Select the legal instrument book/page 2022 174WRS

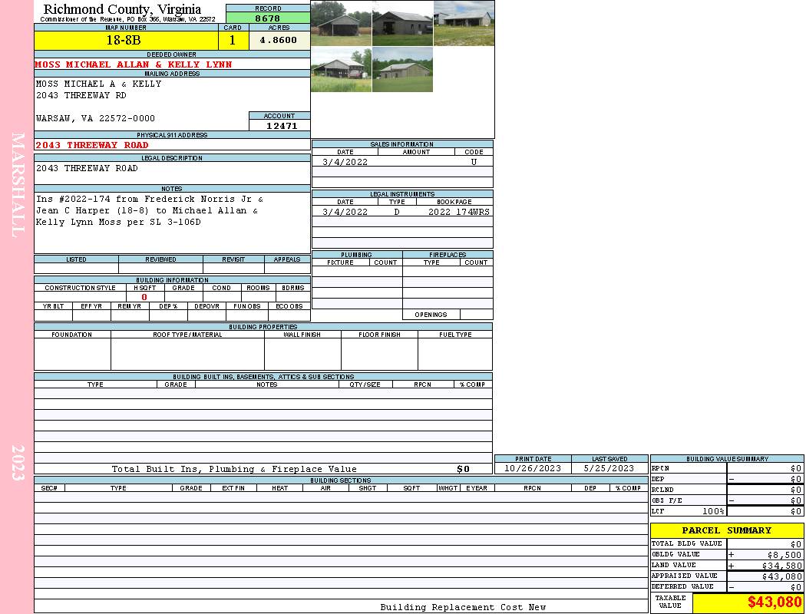(460, 212)
